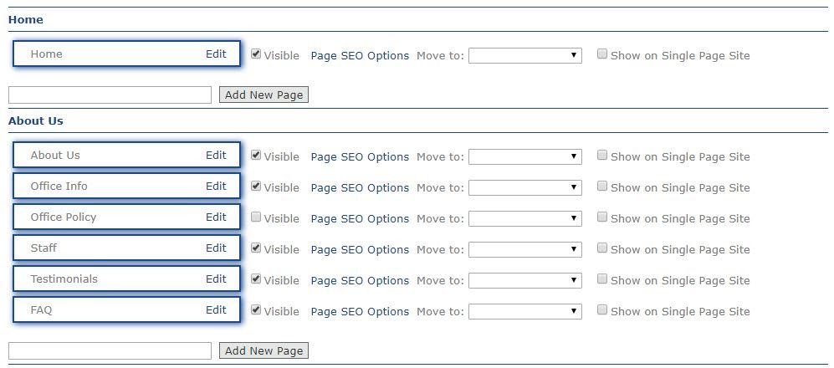Open Page SEO Options for About Us
Viewport: 834px width, 368px height.
point(360,156)
